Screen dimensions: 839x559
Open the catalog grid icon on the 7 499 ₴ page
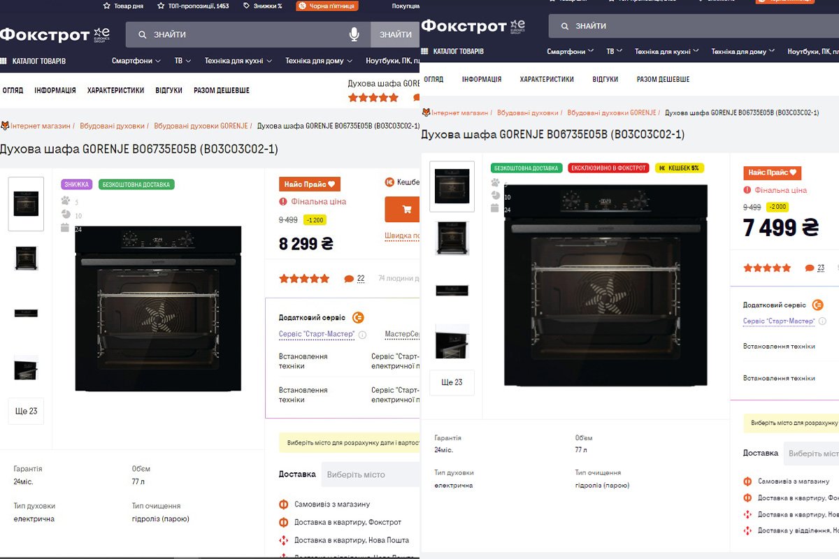424,51
